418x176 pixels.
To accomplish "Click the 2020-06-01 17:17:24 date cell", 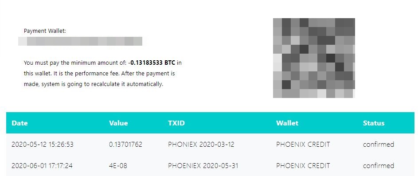I will pos(42,166).
